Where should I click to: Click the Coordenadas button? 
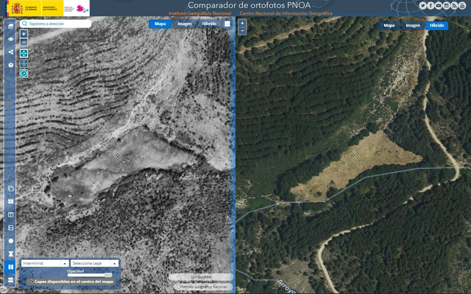pos(201,277)
